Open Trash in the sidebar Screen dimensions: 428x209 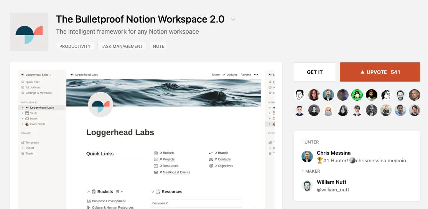(x=27, y=153)
